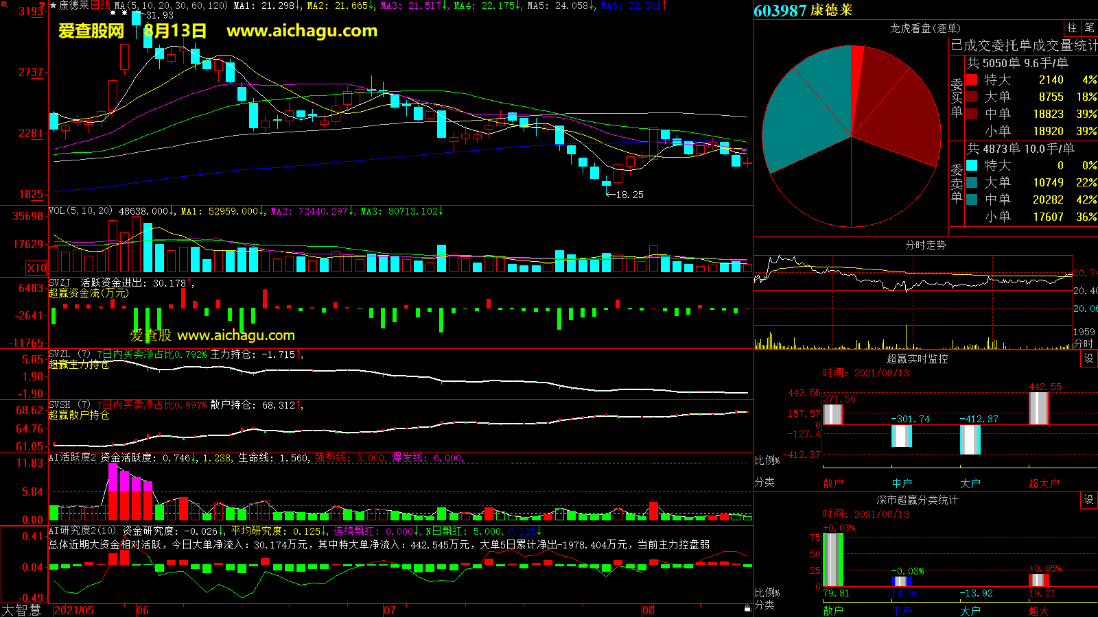Click the red question mark icon
Screen dimensions: 1098x617
pyautogui.click(x=43, y=5)
